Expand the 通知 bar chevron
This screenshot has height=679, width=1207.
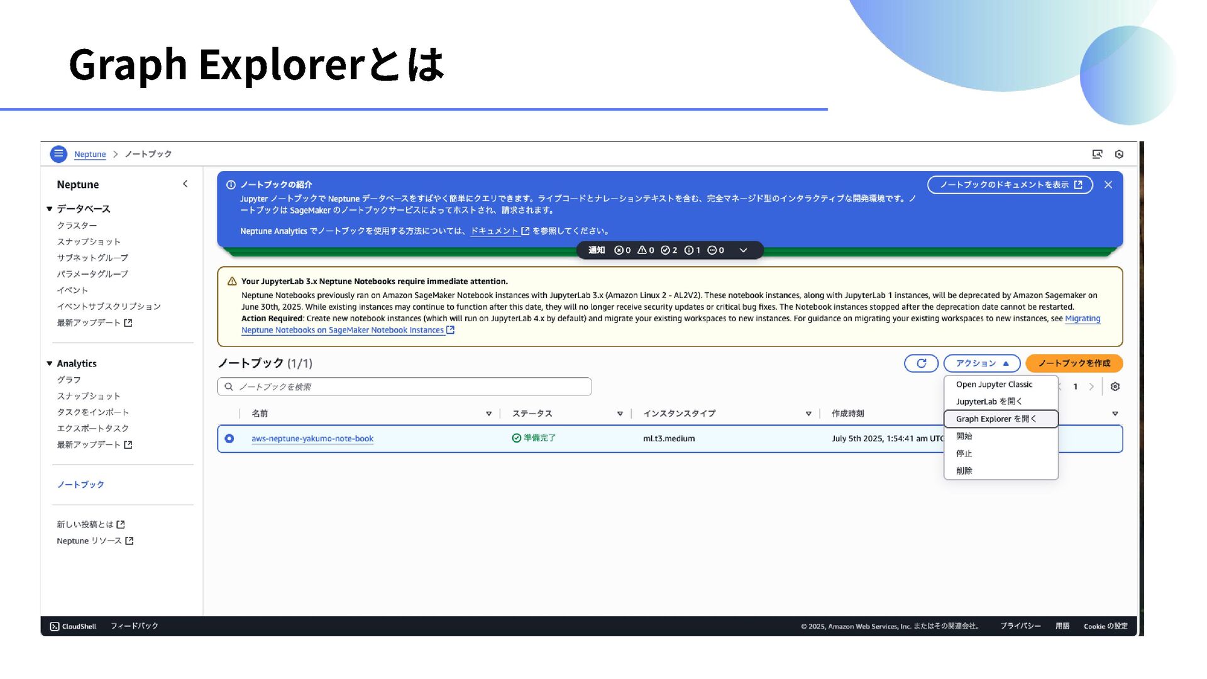743,250
